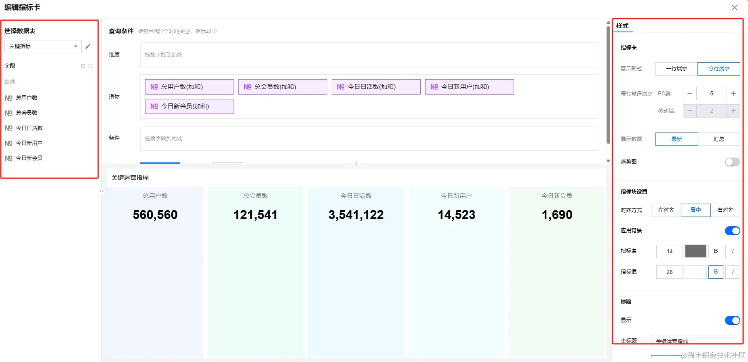
Task: Open the 指标名 gray color swatch
Action: click(x=695, y=251)
